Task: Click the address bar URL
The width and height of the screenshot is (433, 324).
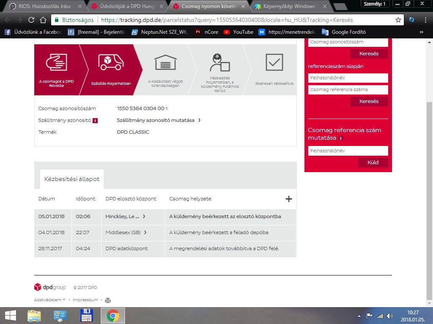Action: [x=227, y=20]
